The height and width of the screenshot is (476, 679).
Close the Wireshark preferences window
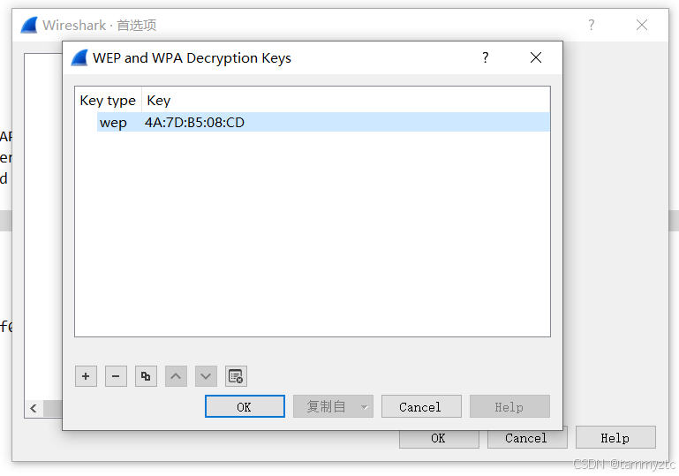pos(642,25)
